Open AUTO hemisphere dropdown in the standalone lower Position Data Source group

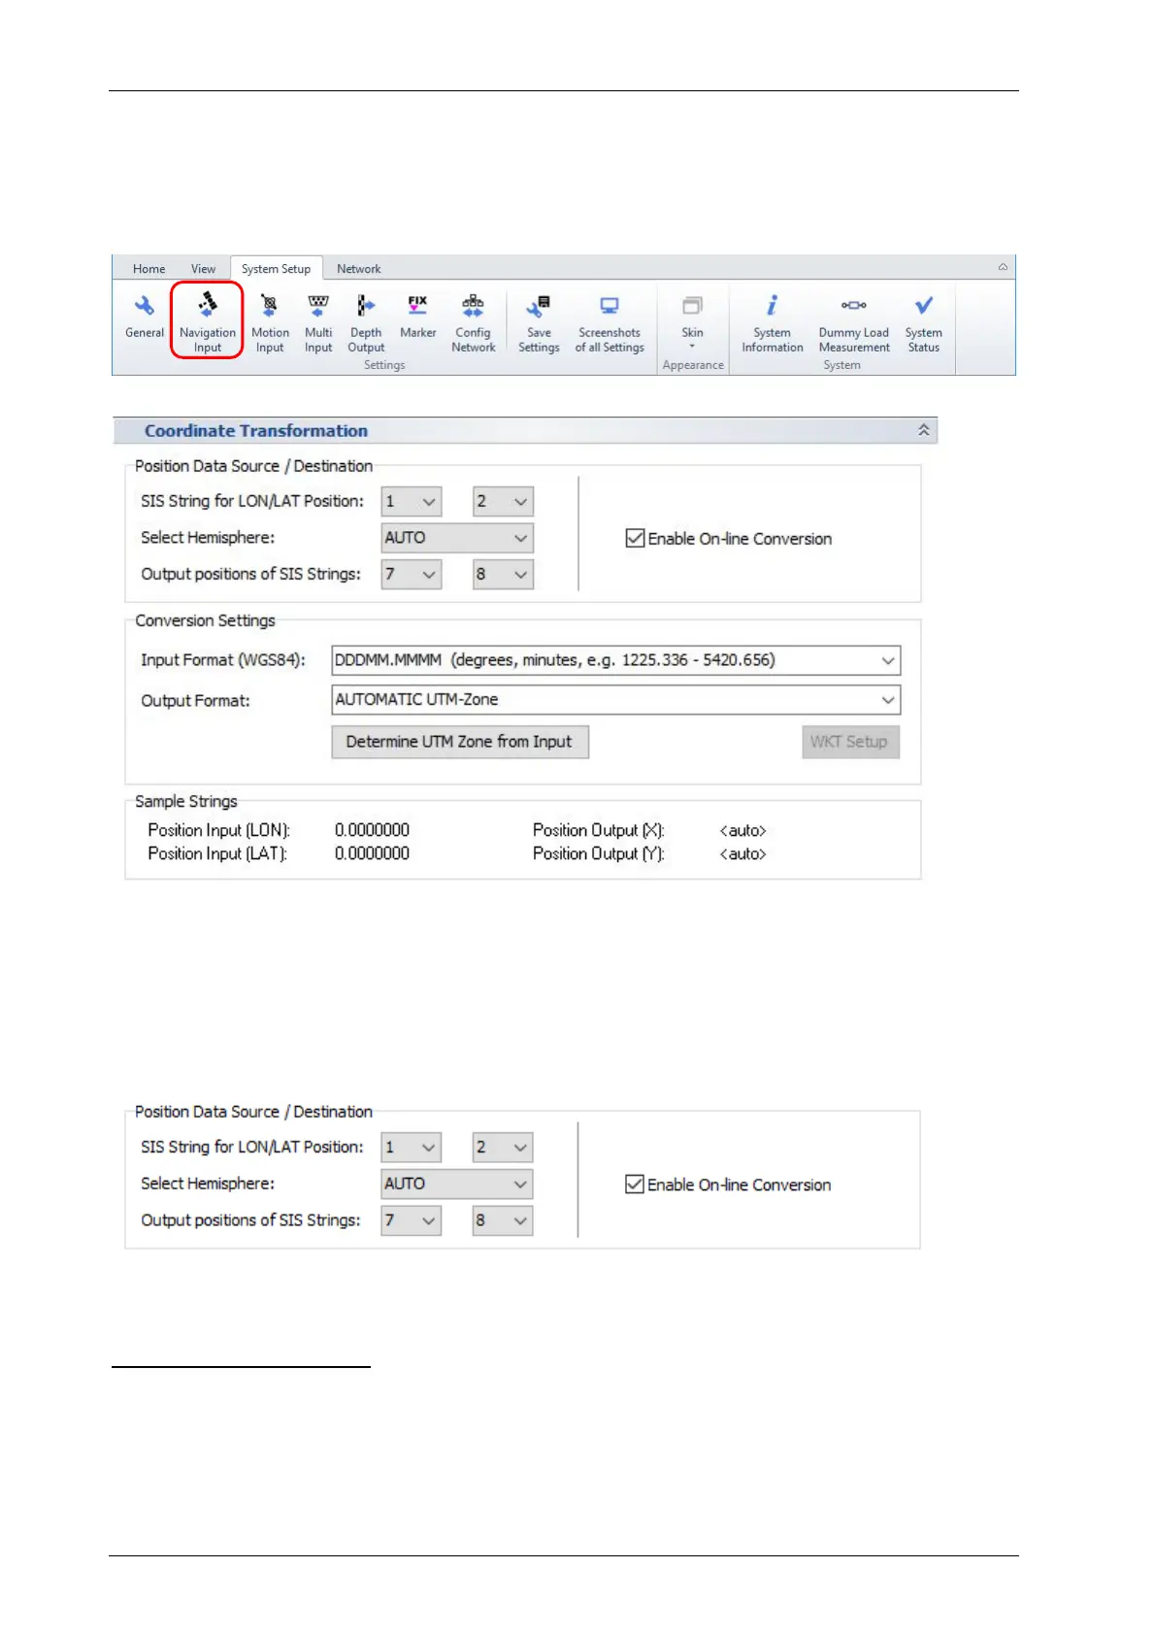pyautogui.click(x=457, y=1184)
